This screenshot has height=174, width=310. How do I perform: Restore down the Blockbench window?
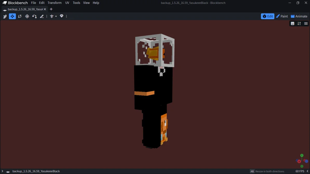pos(298,3)
